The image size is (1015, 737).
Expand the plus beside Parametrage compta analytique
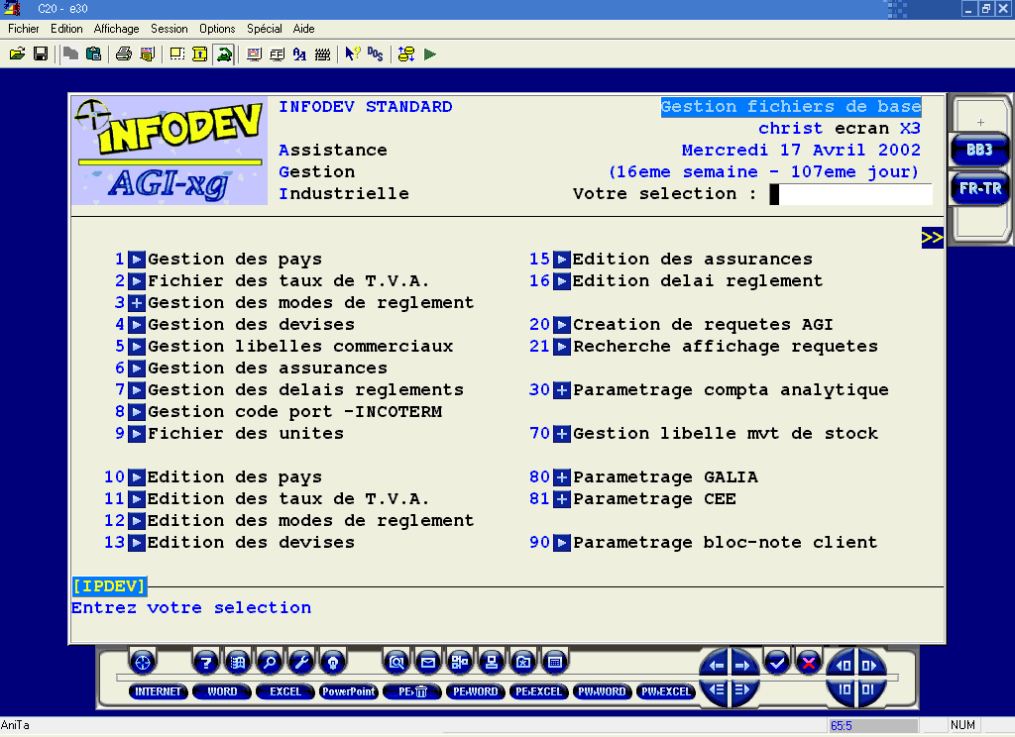(562, 390)
